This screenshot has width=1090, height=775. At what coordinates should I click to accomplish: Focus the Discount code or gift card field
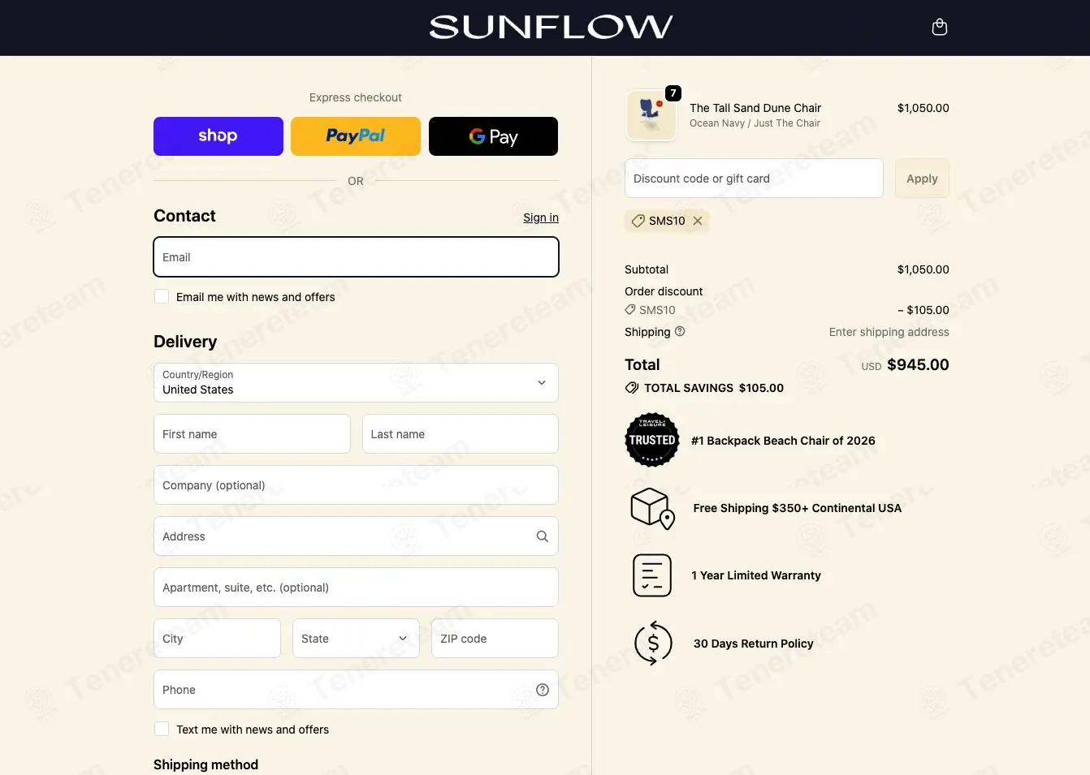click(x=754, y=179)
